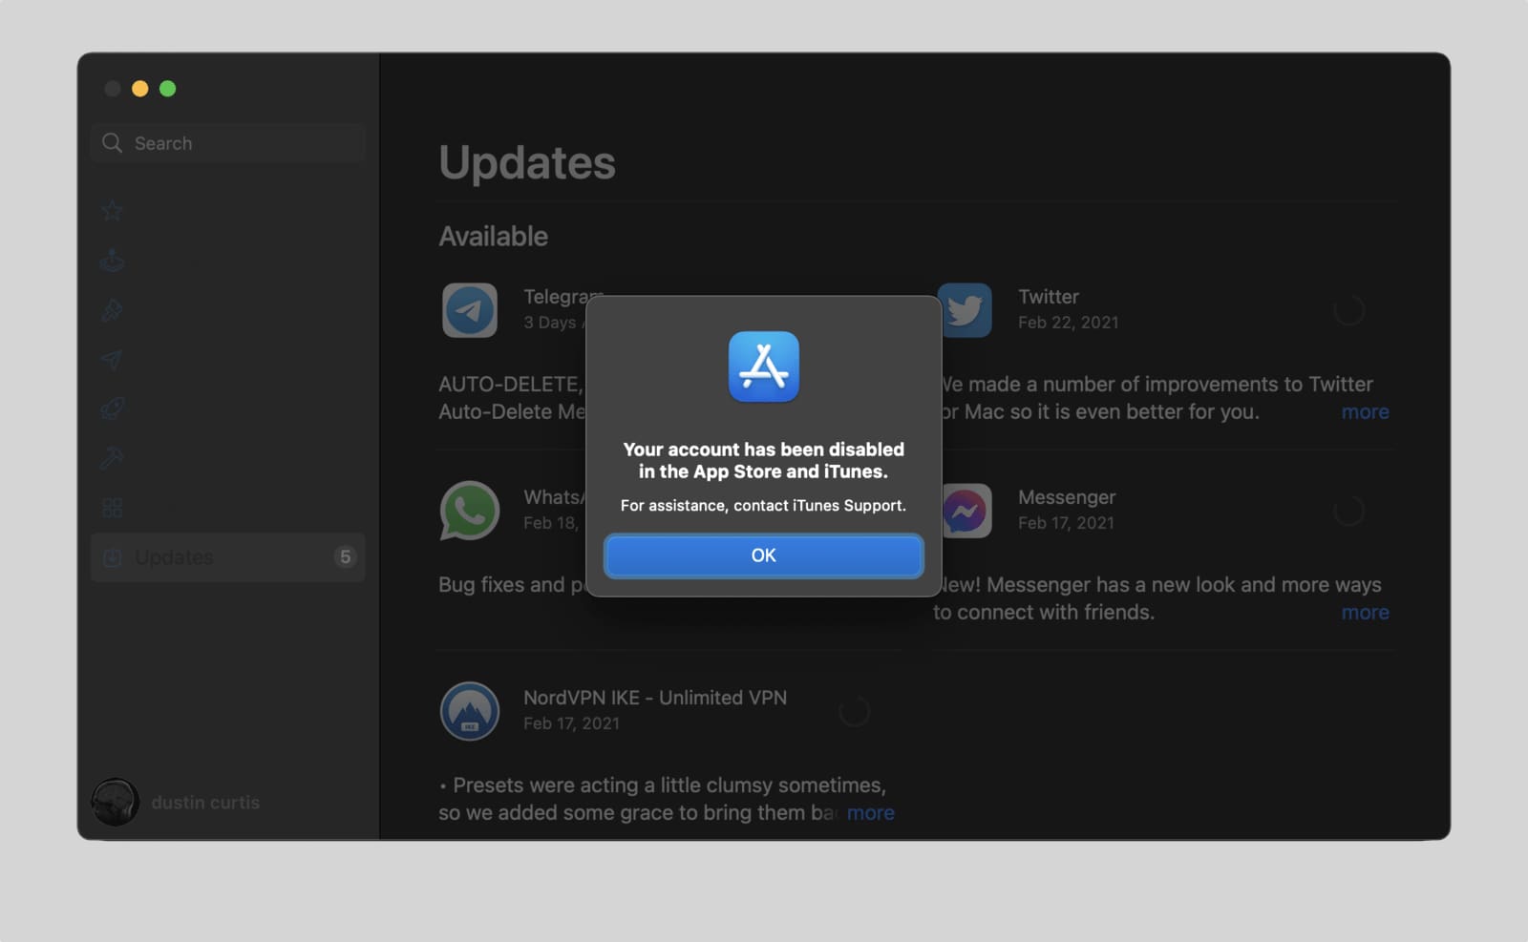1528x942 pixels.
Task: Open the Work paper plane icon in sidebar
Action: tap(112, 360)
